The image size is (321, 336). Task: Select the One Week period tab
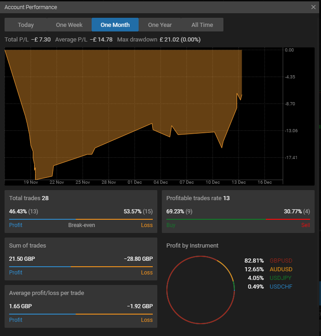pyautogui.click(x=69, y=25)
